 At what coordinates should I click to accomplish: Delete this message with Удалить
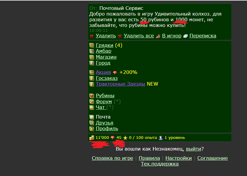106,36
